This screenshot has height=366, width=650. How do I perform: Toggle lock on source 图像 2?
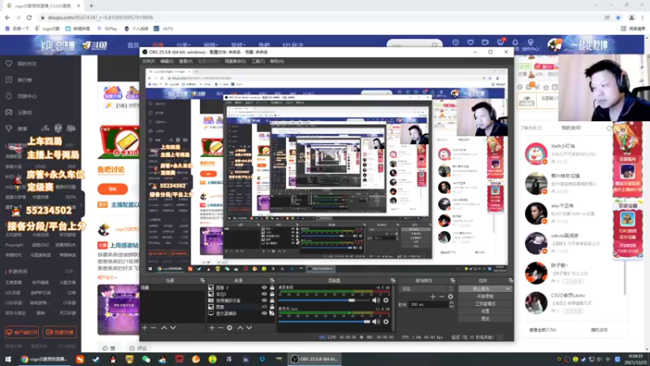[x=272, y=288]
